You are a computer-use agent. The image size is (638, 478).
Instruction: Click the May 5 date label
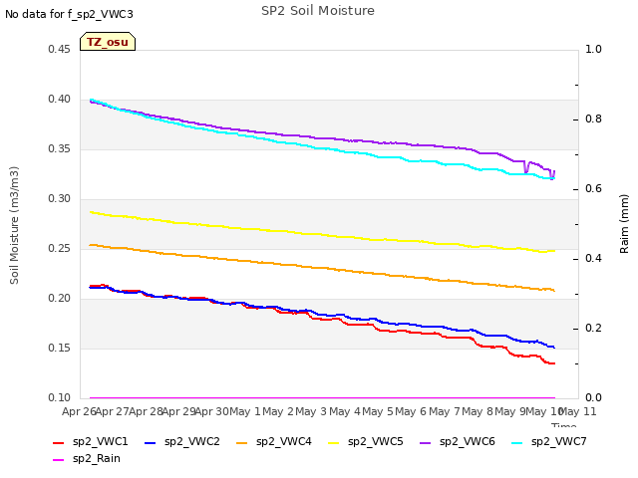click(378, 412)
